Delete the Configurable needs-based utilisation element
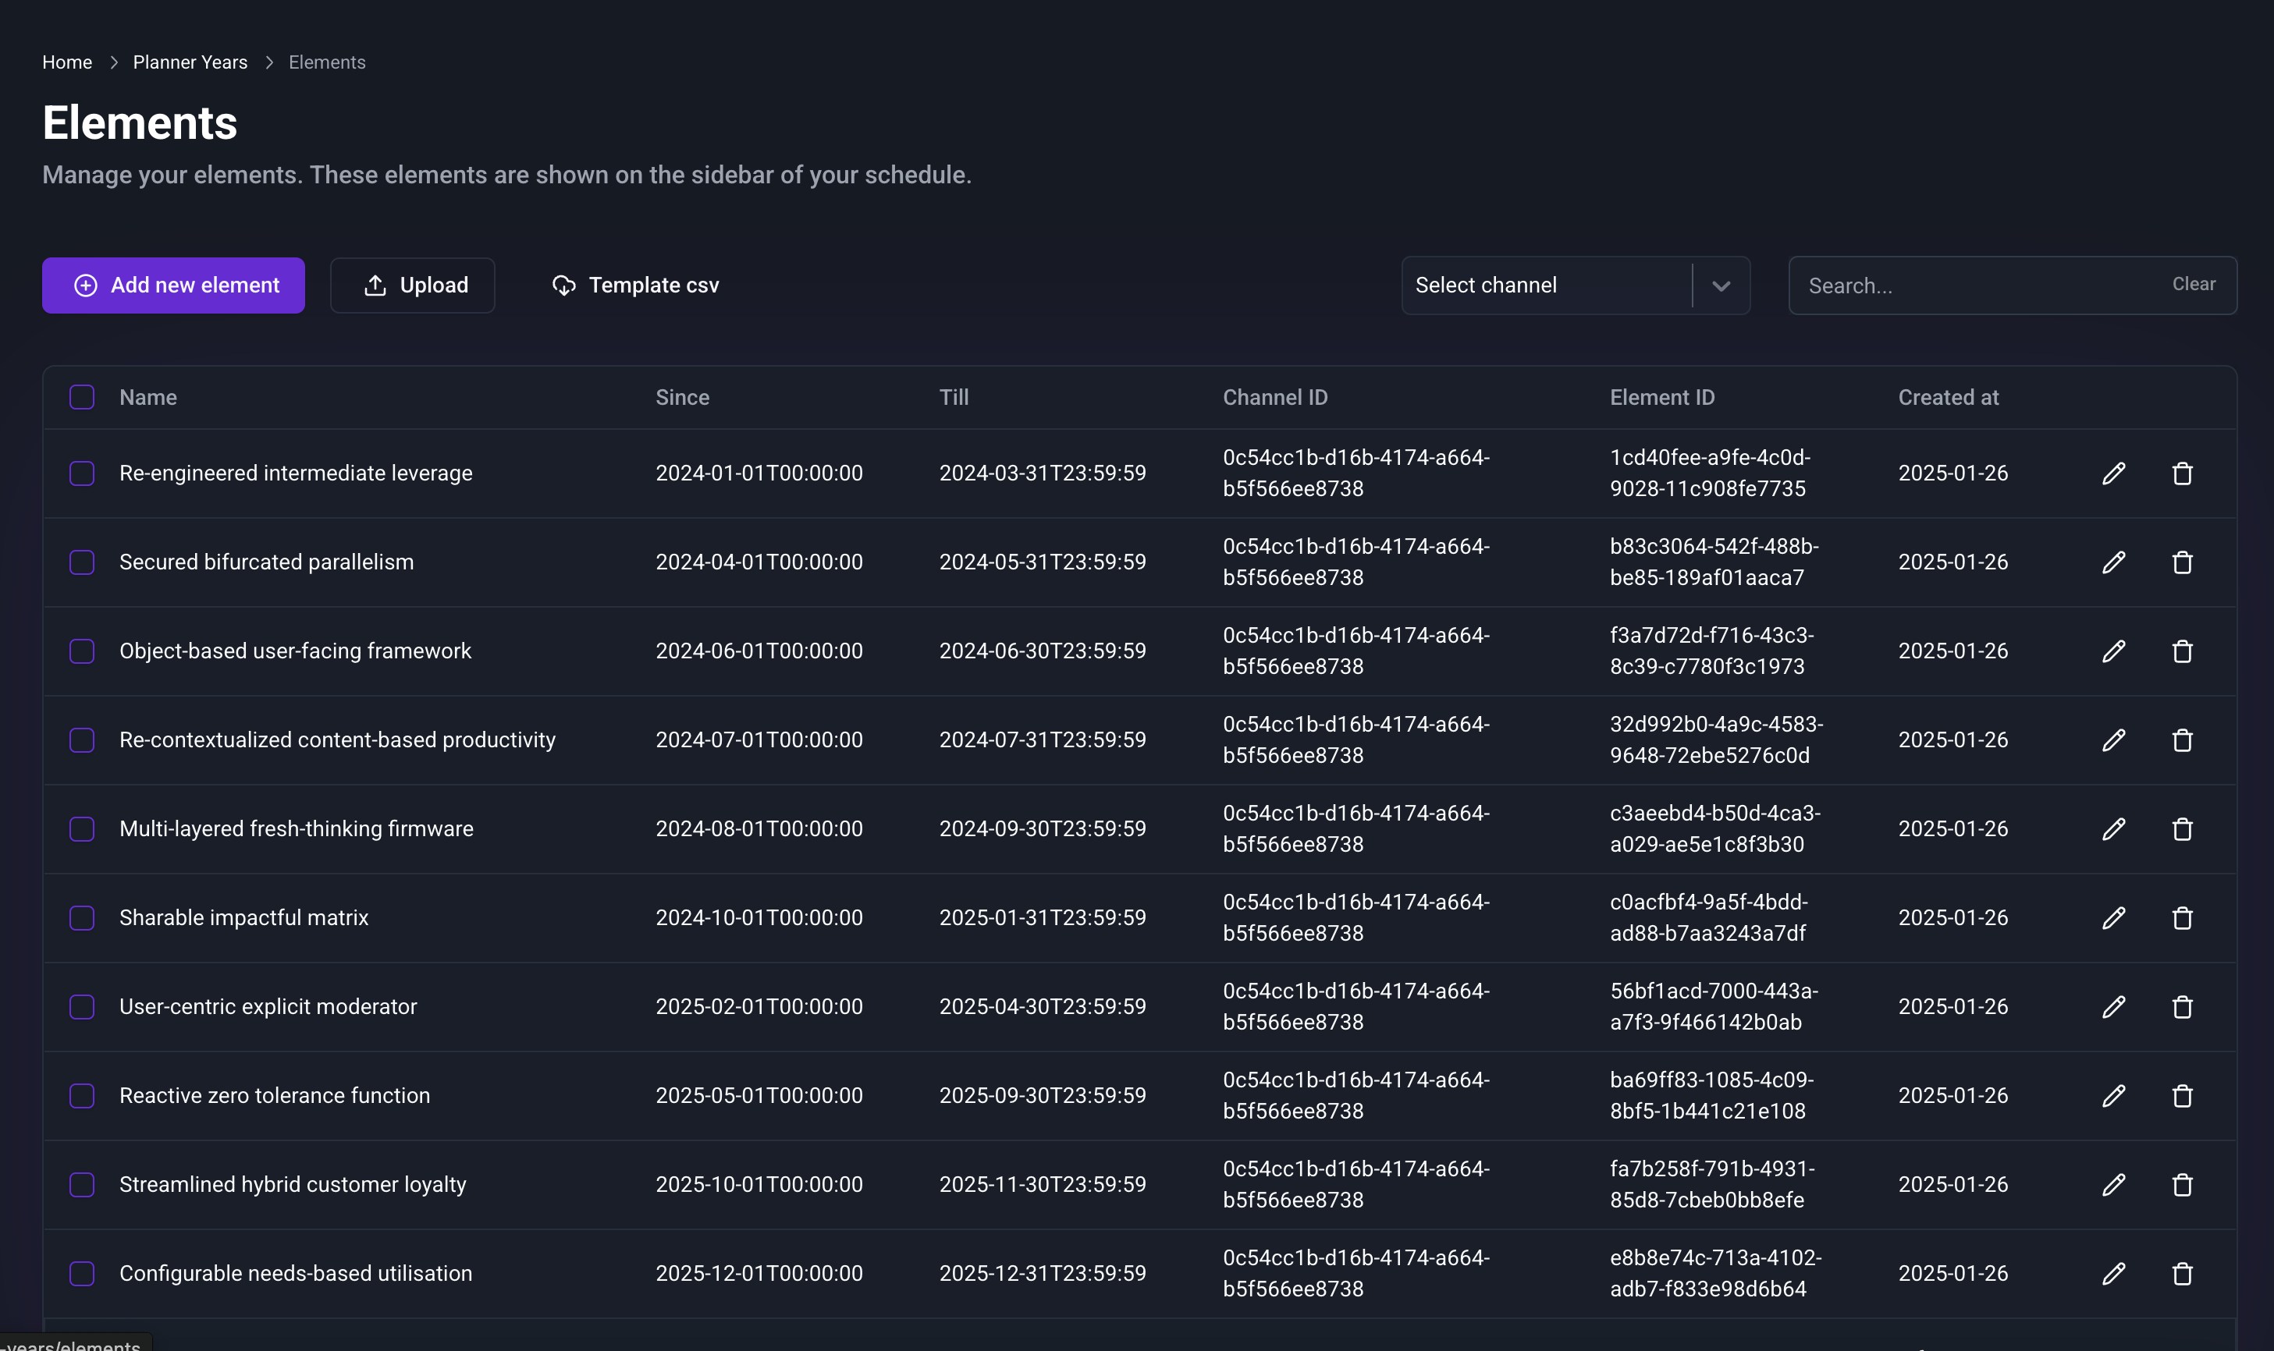This screenshot has width=2274, height=1351. [x=2182, y=1274]
